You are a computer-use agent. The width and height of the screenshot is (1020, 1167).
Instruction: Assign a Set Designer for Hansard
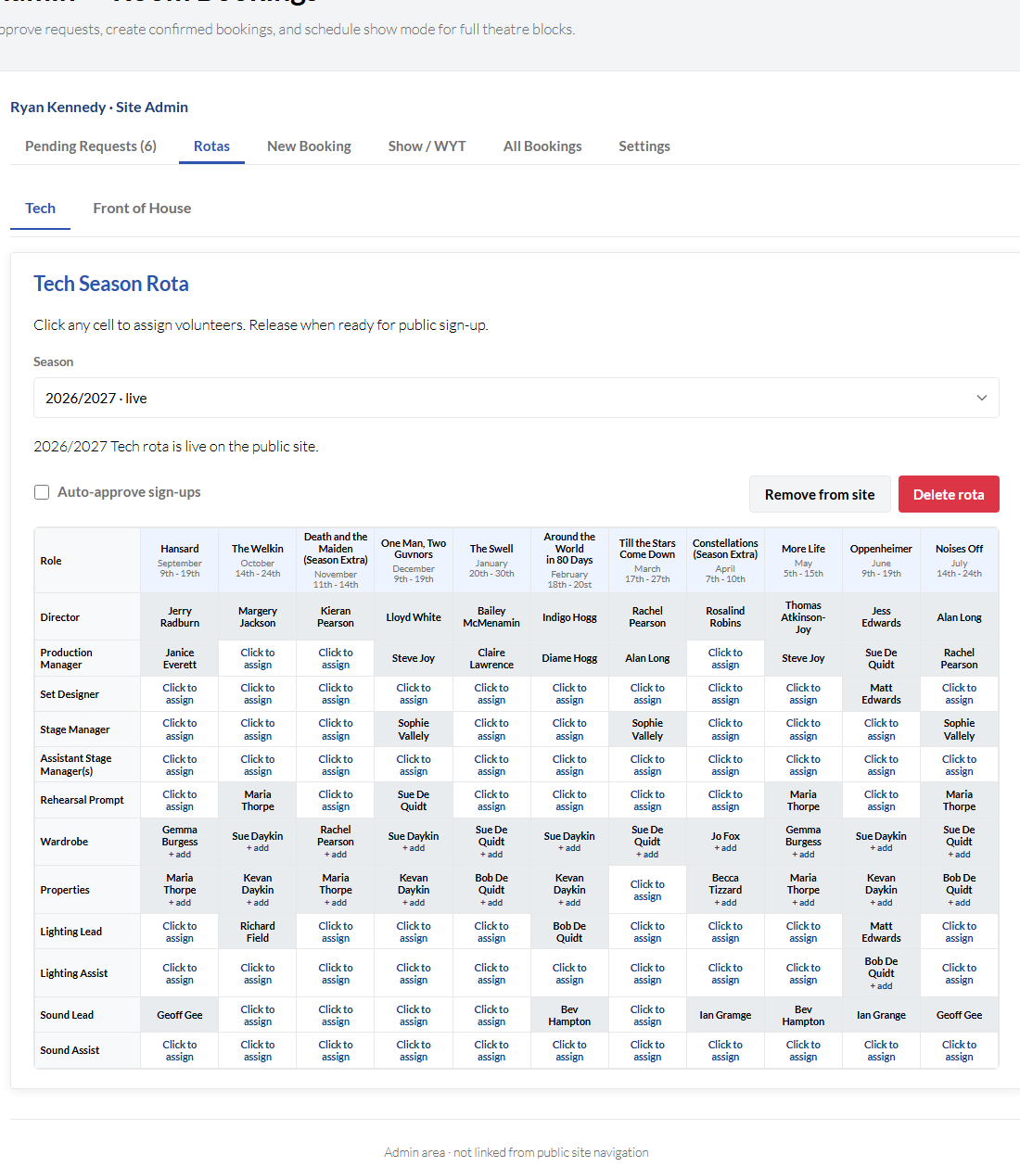[x=180, y=694]
